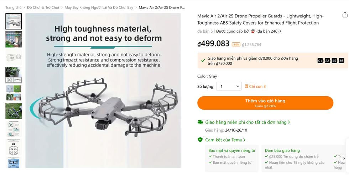Click the green checkmark in free shipping banner
The width and height of the screenshot is (349, 175).
[203, 61]
